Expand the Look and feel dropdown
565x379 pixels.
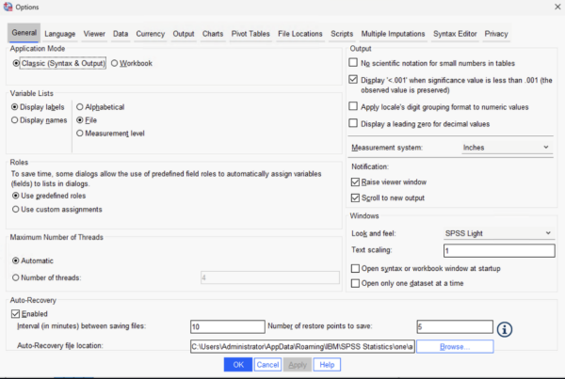click(496, 233)
